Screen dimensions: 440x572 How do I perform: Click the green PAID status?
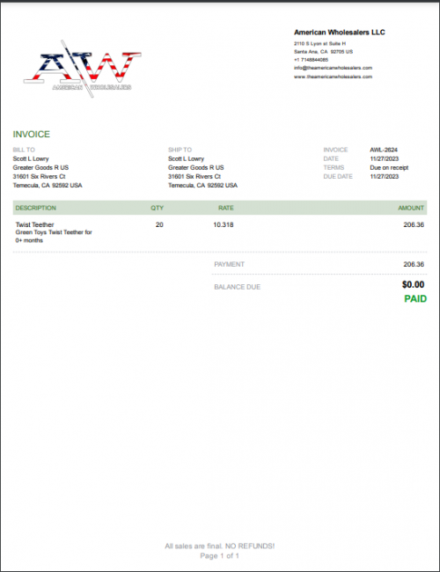pos(415,299)
